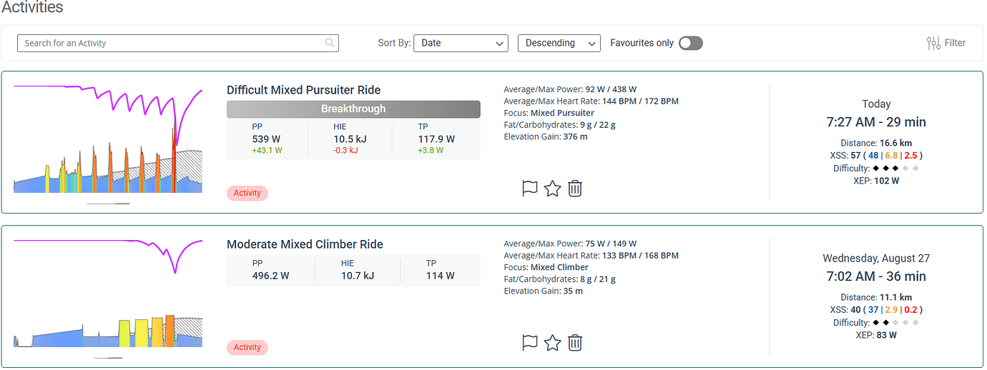Open the Moderate Mixed Climber Ride title
The width and height of the screenshot is (987, 370).
click(305, 244)
